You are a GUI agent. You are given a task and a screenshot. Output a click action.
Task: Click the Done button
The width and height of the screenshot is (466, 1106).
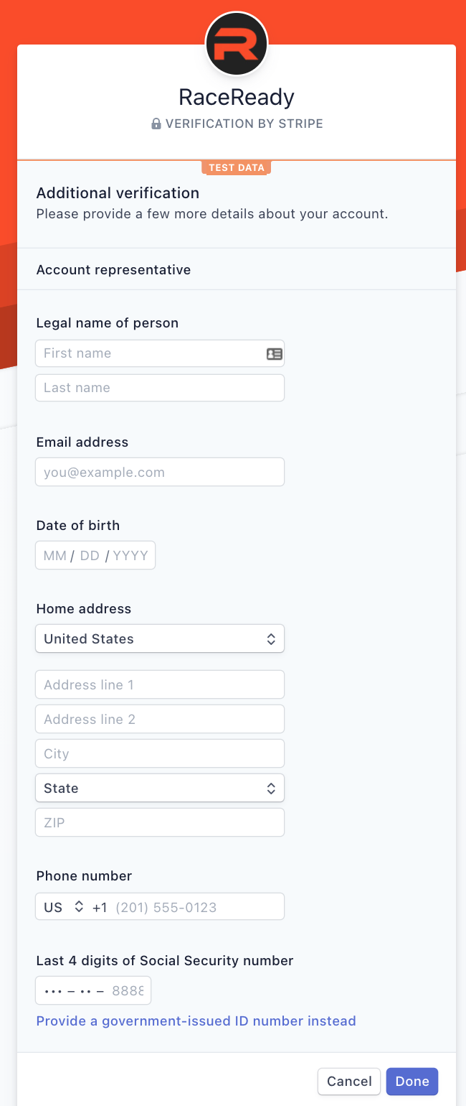point(412,1081)
